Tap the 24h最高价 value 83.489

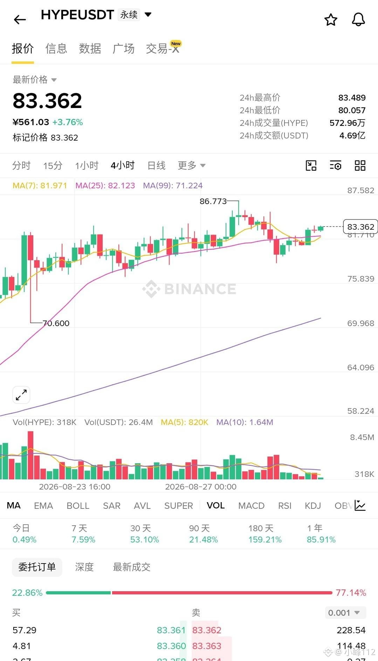point(352,97)
